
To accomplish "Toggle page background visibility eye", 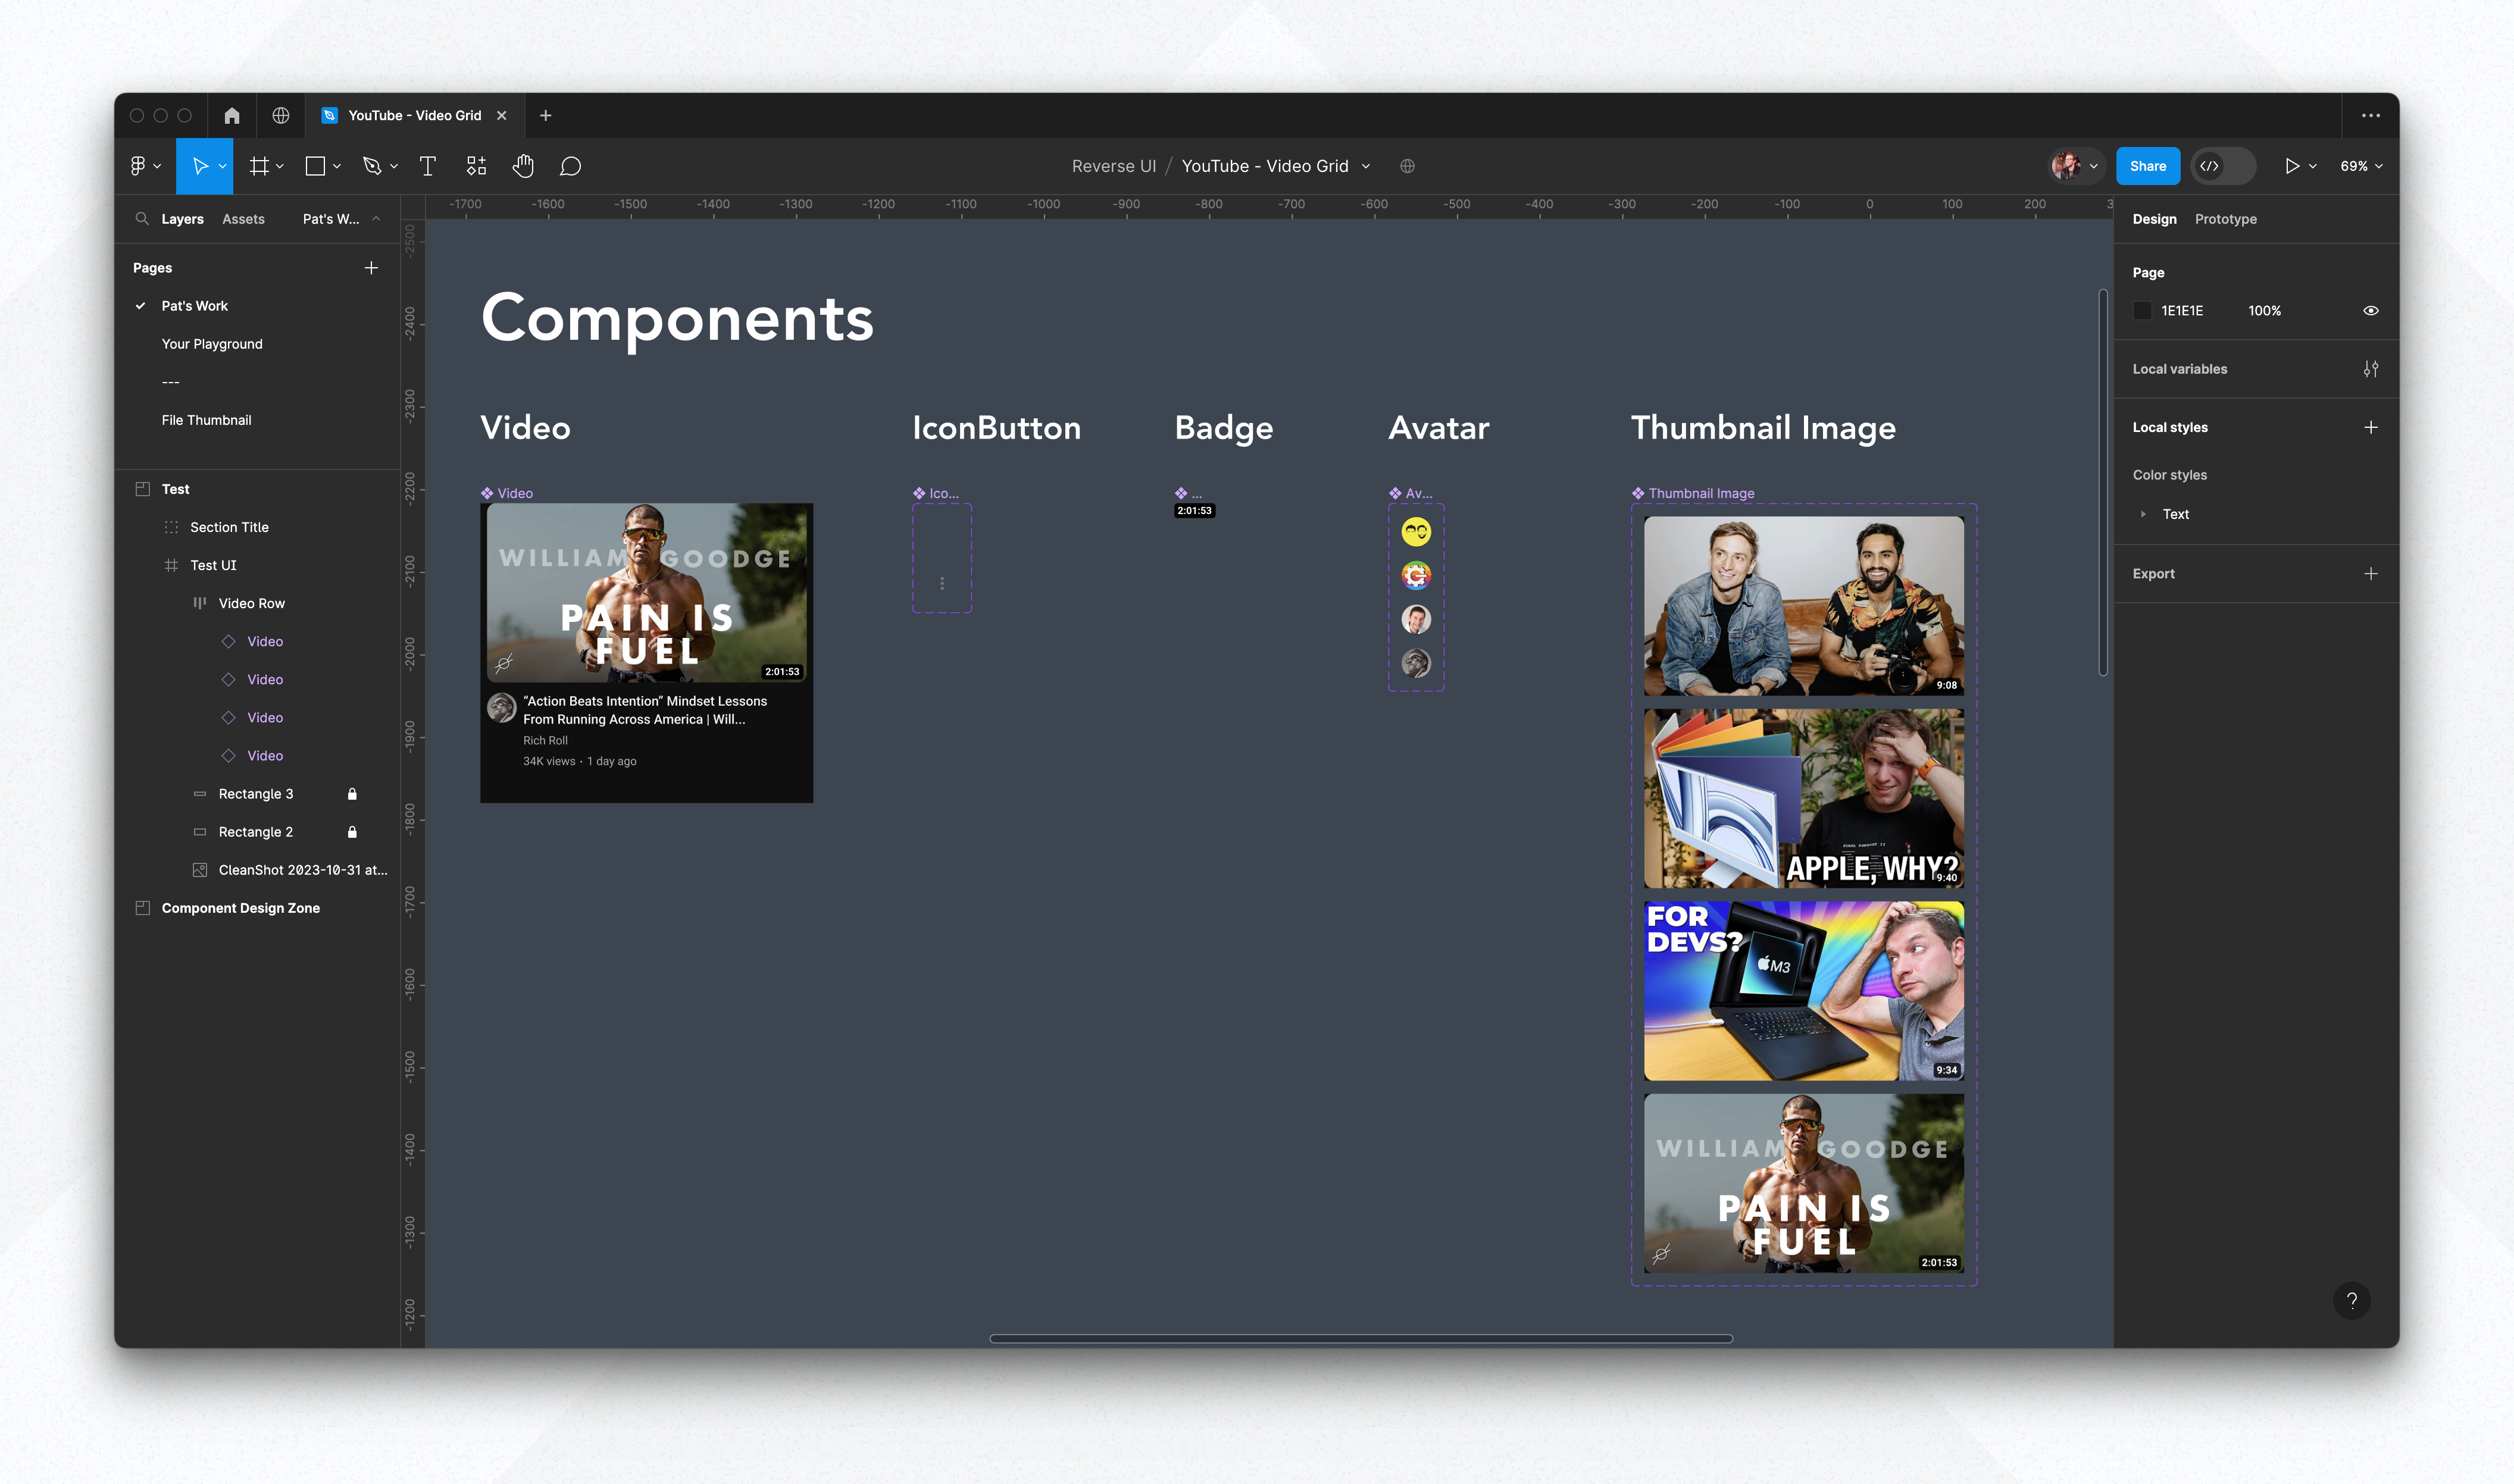I will 2370,310.
